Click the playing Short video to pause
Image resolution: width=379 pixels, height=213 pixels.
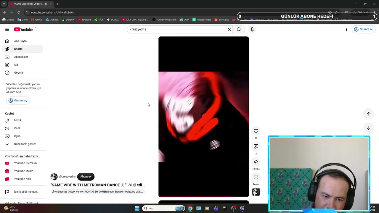pyautogui.click(x=204, y=117)
